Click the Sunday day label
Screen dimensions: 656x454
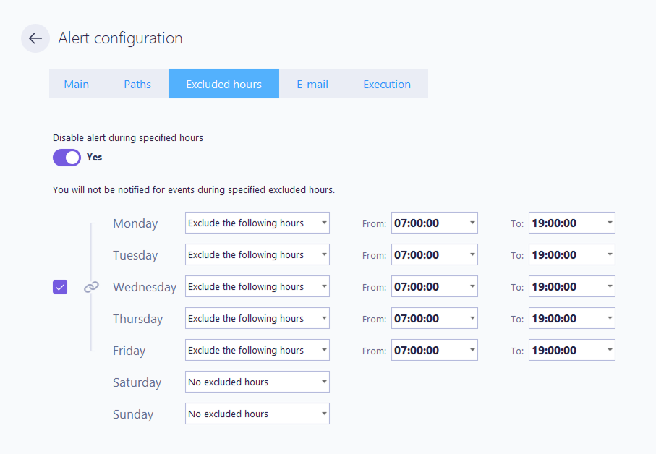point(133,414)
